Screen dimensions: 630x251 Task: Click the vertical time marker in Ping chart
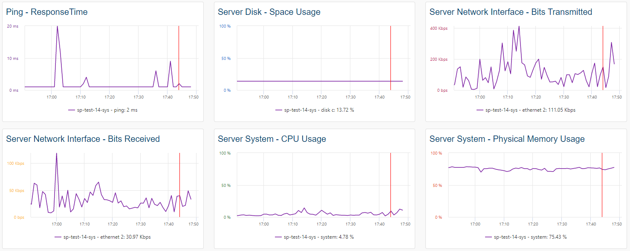click(179, 51)
